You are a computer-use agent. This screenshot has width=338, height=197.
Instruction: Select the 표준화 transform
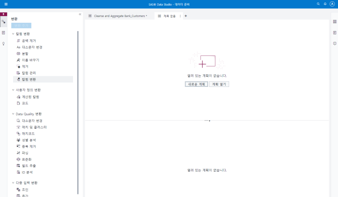point(43,159)
